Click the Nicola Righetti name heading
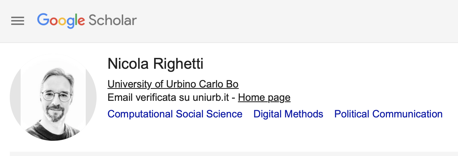The height and width of the screenshot is (156, 458). (x=155, y=64)
